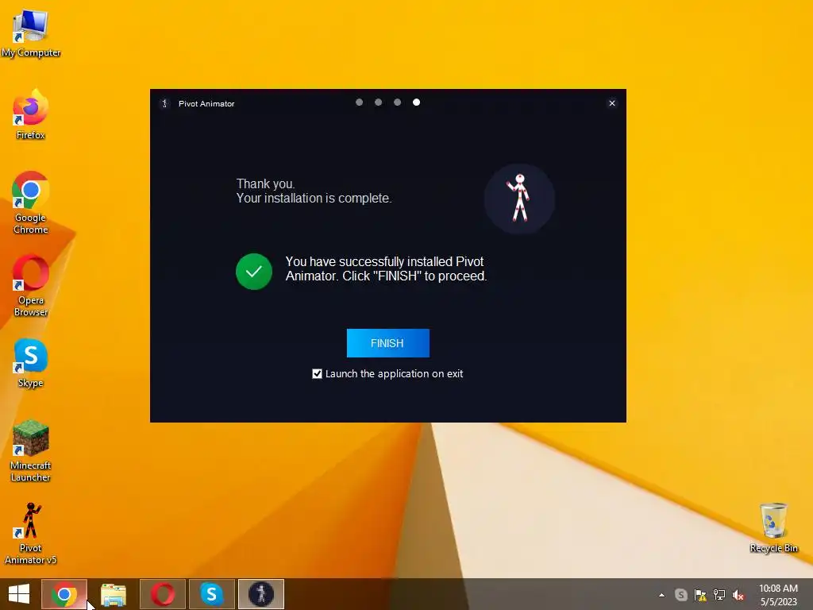Select the Recycle Bin desktop icon

click(x=773, y=527)
